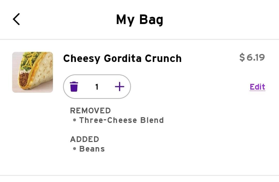
Task: Modify customizations via the purple Edit link
Action: pos(257,87)
